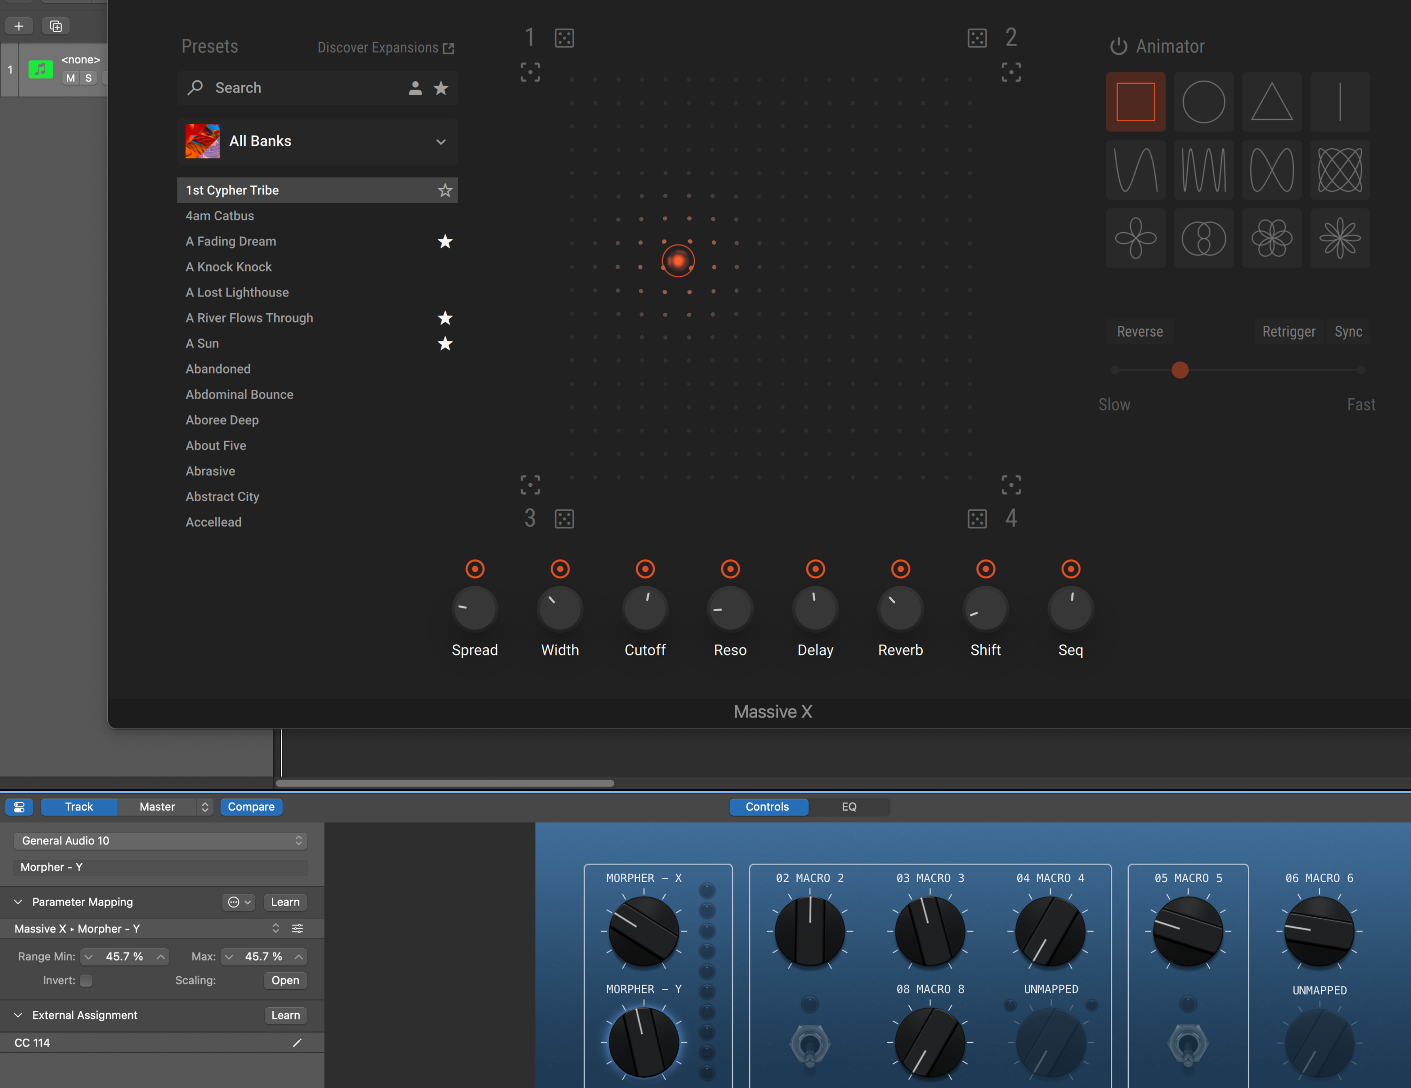1411x1088 pixels.
Task: Select the triangle Animator shape
Action: coord(1271,102)
